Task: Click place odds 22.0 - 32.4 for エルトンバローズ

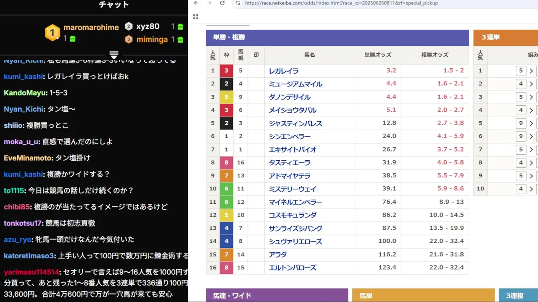Action: click(x=446, y=267)
